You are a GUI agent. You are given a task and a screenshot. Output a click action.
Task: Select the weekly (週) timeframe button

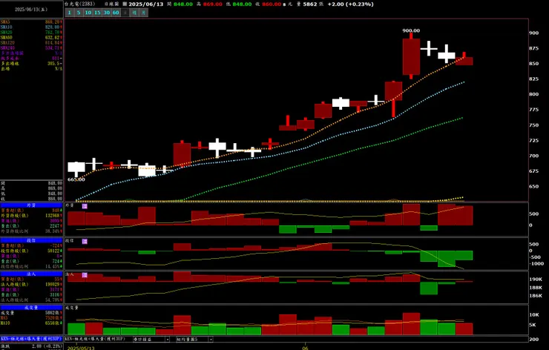pos(134,13)
